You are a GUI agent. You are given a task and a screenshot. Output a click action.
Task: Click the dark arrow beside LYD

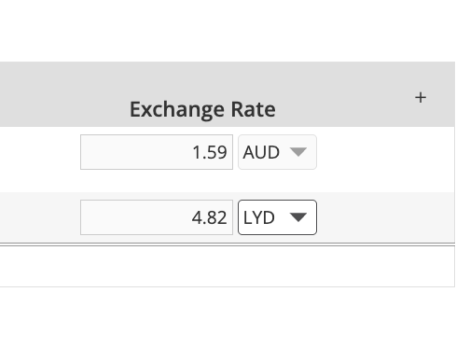point(298,217)
